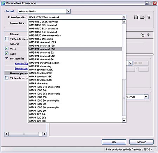Collapse the Préconfiguration dropdown arrow
158x153 pixels.
coord(124,17)
